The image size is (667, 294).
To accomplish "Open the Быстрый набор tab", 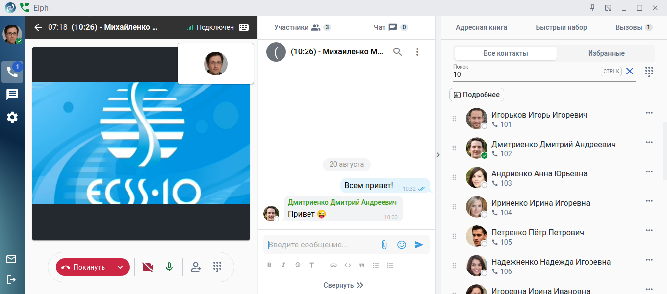I will [561, 27].
